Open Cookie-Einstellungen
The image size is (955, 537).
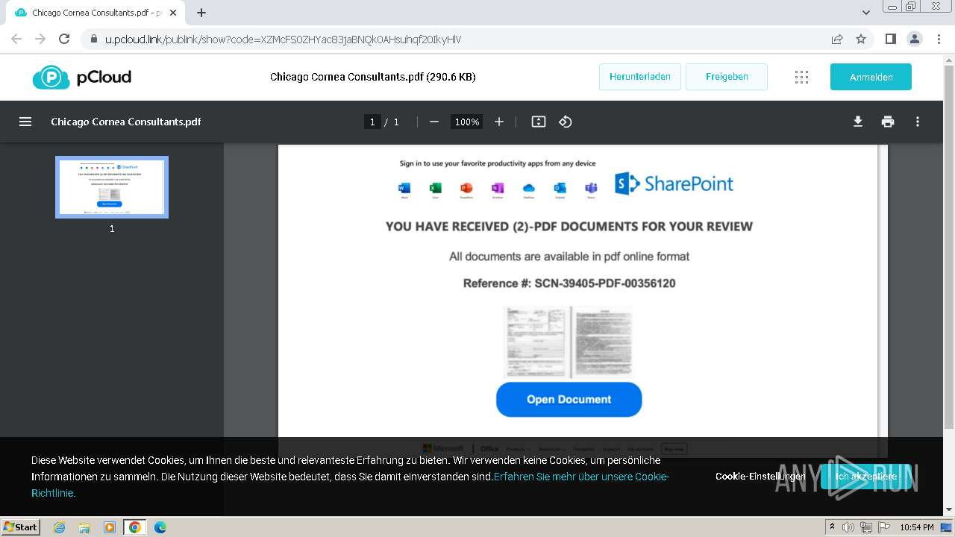(760, 477)
